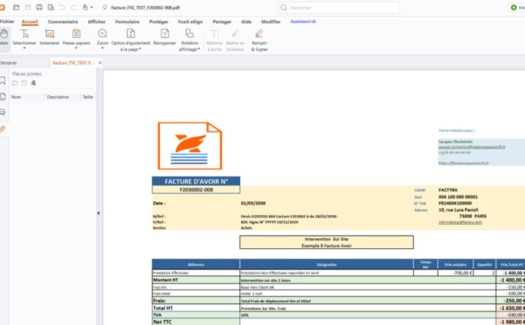The height and width of the screenshot is (325, 525).
Task: Collapse the side panel with the arrow handle
Action: click(x=98, y=213)
